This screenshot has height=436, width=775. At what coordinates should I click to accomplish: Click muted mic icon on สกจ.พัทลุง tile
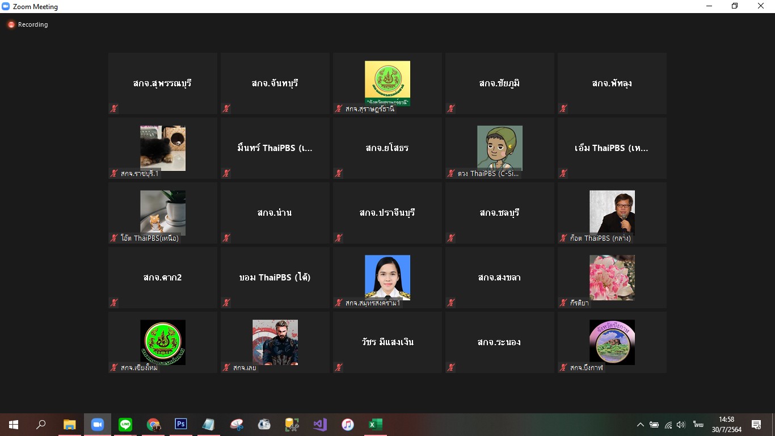(563, 108)
